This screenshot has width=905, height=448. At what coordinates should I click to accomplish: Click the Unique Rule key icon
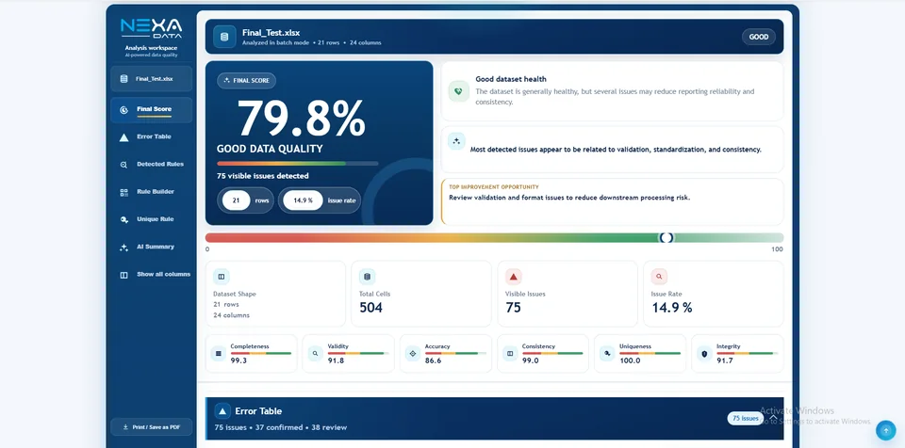click(x=123, y=219)
